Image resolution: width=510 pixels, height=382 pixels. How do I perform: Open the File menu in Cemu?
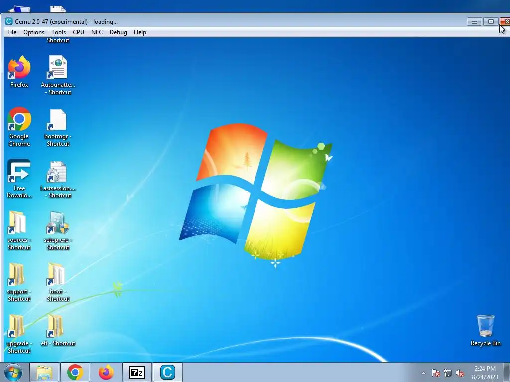tap(12, 32)
